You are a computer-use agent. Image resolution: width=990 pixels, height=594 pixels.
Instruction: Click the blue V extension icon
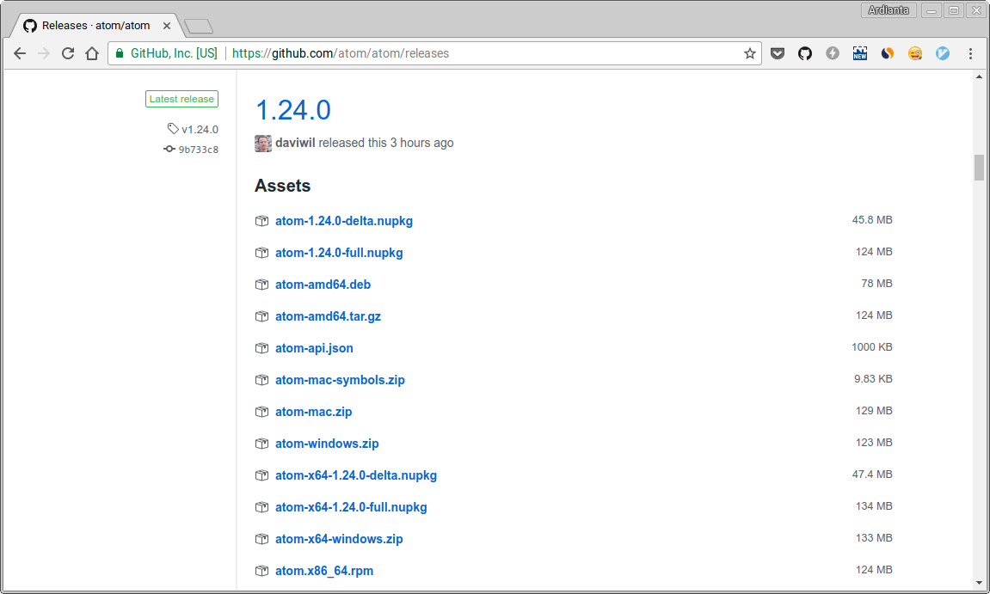click(x=943, y=53)
